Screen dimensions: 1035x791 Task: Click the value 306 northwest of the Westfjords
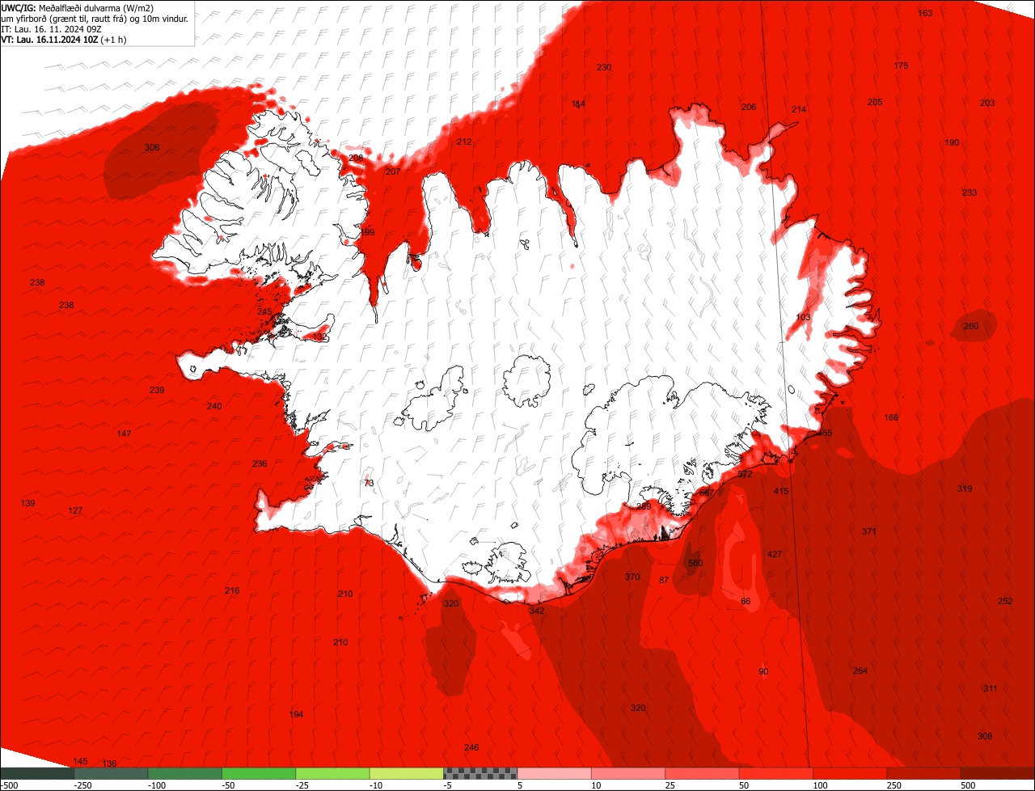(152, 147)
